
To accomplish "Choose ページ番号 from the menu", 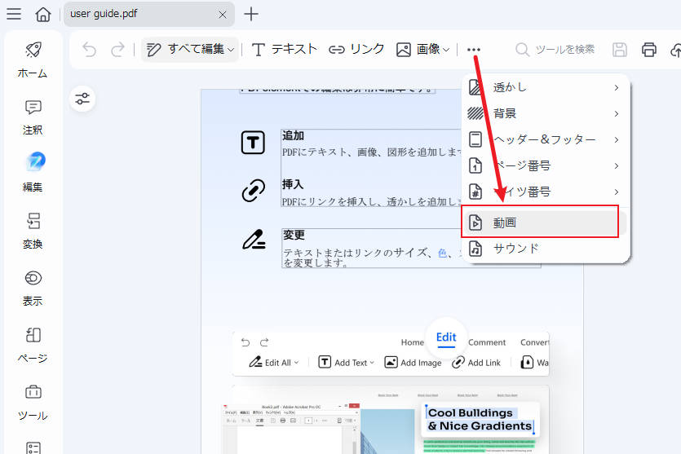I will 546,165.
